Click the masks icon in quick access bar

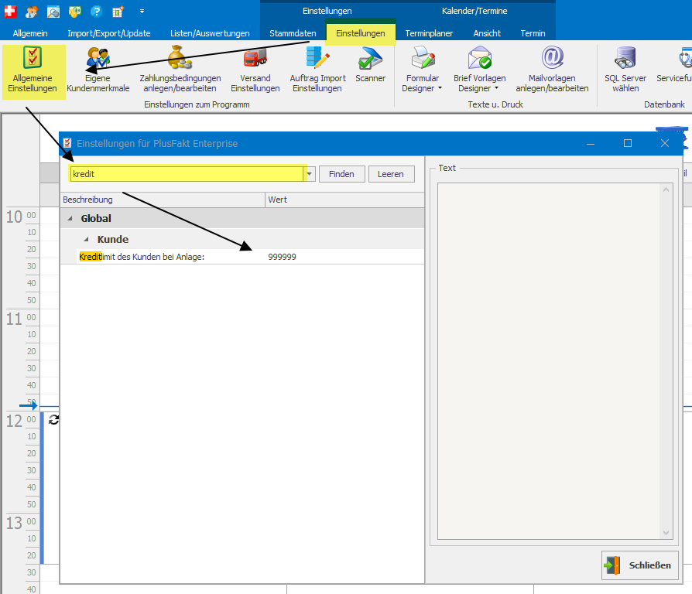click(74, 12)
